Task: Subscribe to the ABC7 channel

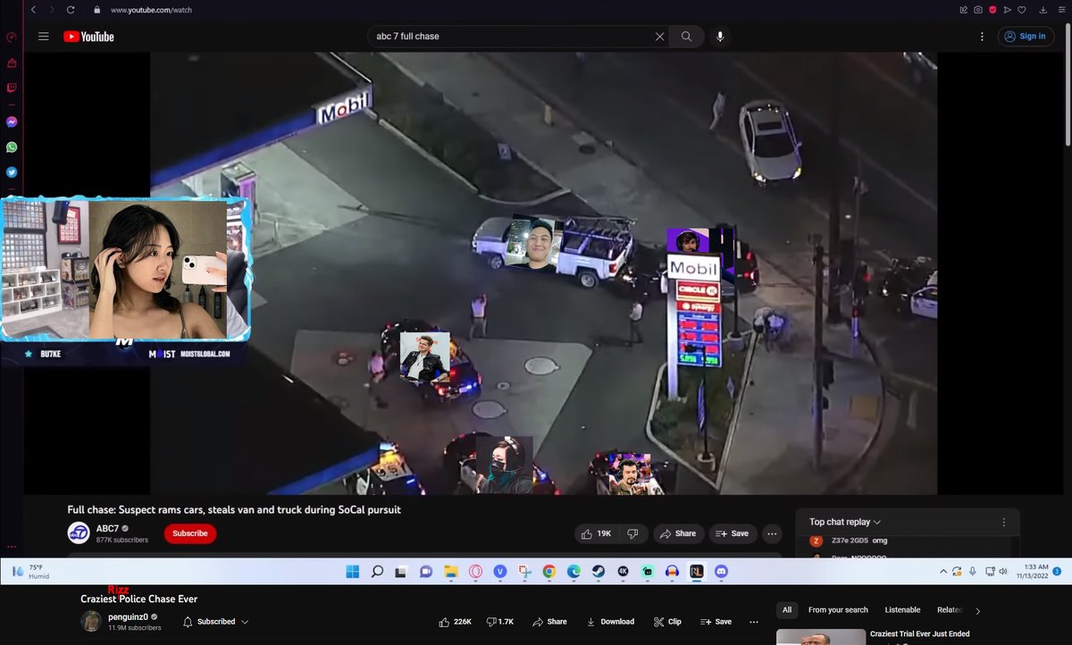Action: pos(189,533)
